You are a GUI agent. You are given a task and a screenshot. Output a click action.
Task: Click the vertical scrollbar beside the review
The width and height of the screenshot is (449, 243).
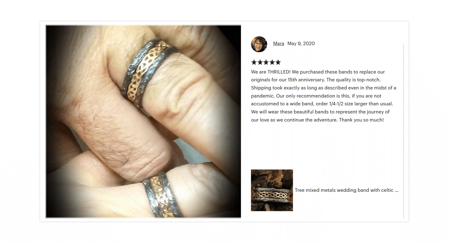403,131
